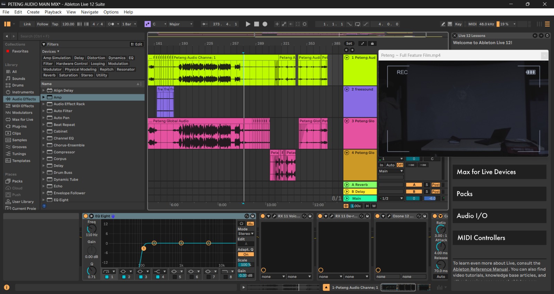Expand the Amp folder in the browser
This screenshot has width=554, height=294.
click(x=44, y=98)
